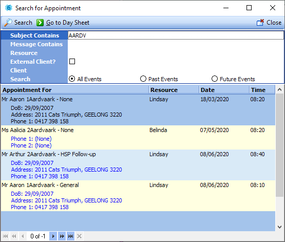Sort by Time column header
285x242 pixels.
[x=262, y=90]
